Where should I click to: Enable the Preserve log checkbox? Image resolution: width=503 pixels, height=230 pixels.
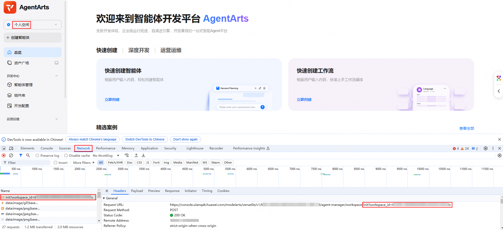coord(37,155)
